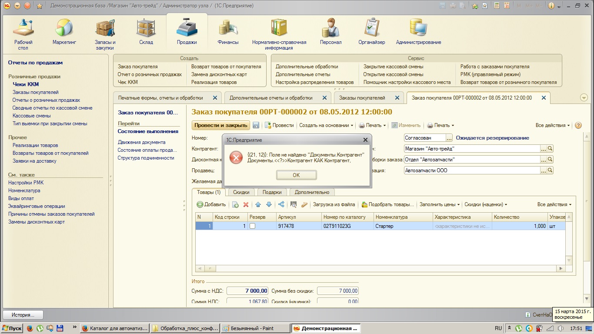Open the Администрирование section
The width and height of the screenshot is (594, 334).
point(418,32)
